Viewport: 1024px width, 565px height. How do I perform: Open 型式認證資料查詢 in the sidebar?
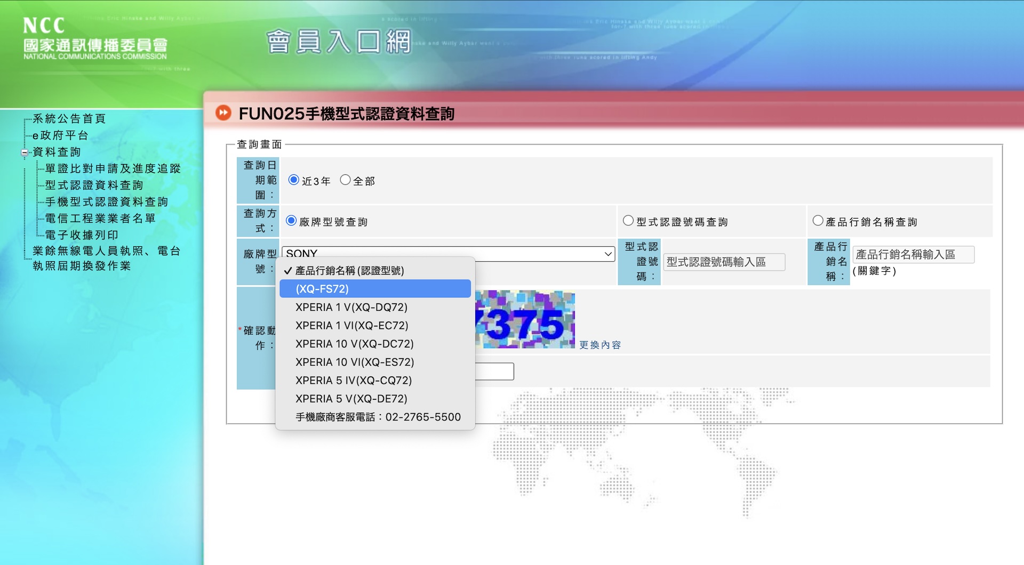[x=94, y=185]
